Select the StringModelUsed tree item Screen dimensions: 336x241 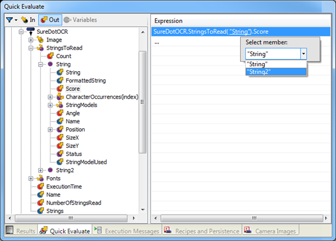pos(86,162)
